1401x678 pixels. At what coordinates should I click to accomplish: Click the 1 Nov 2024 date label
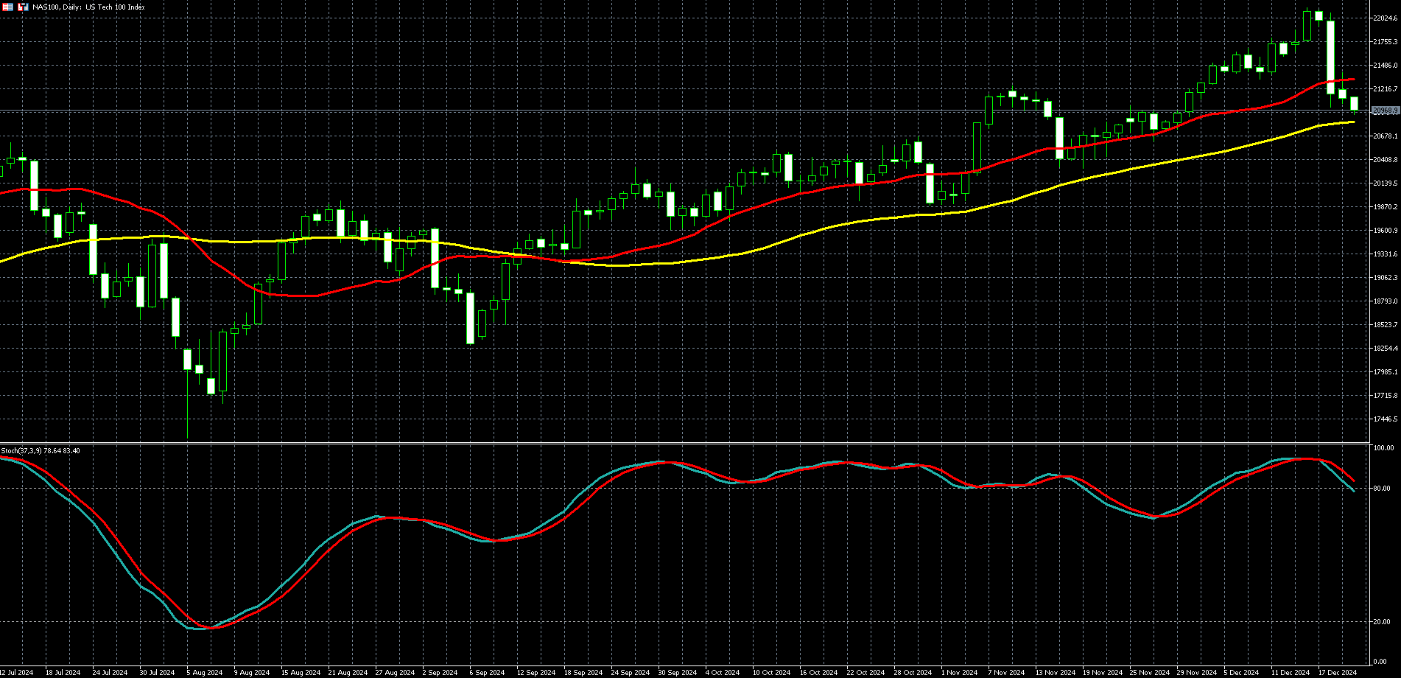click(x=958, y=673)
